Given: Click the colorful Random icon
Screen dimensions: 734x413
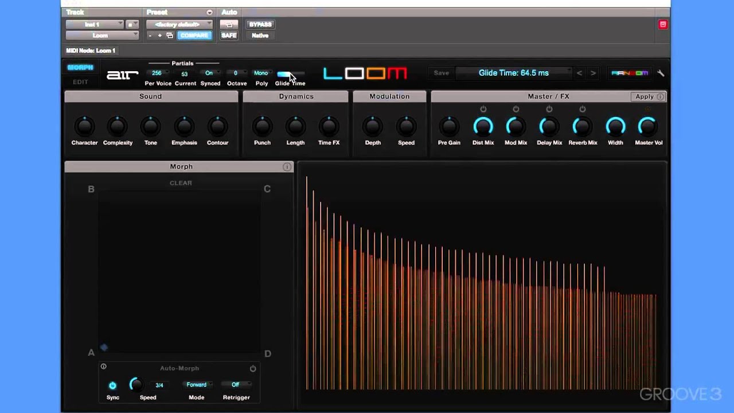Looking at the screenshot, I should coord(630,73).
